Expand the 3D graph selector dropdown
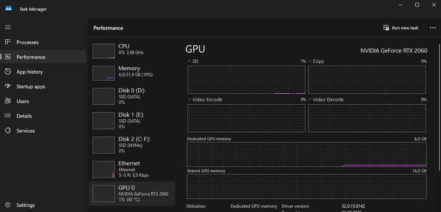Viewport: 441px width, 212px height. (190, 61)
